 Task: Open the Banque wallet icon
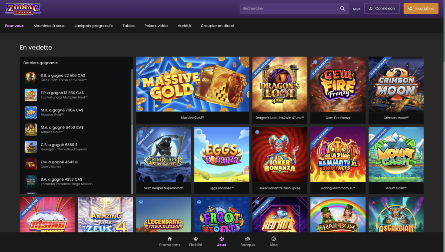coord(247,239)
